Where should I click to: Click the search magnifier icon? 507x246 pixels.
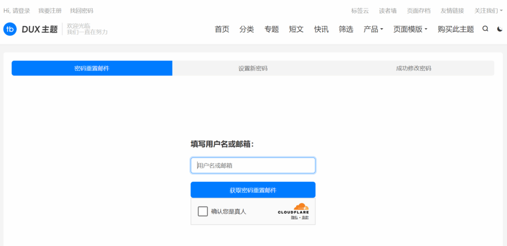point(485,29)
